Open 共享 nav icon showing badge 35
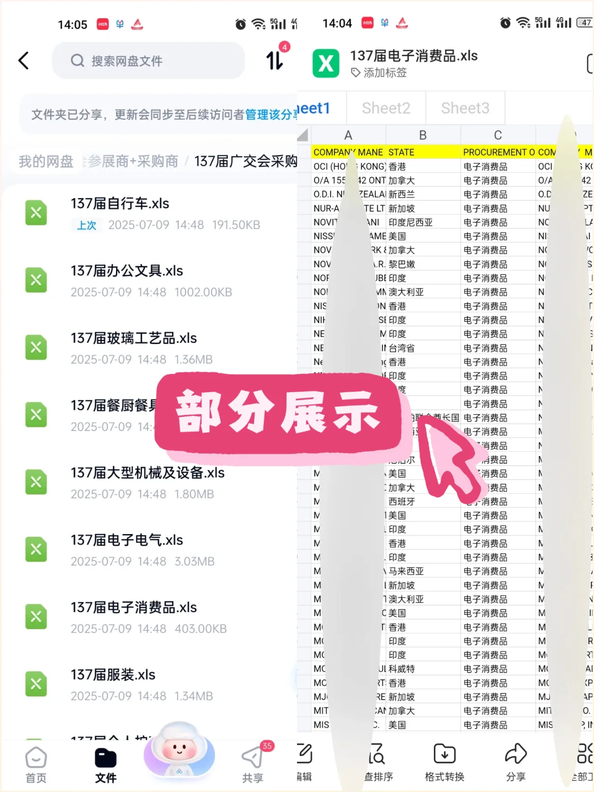 (x=252, y=763)
